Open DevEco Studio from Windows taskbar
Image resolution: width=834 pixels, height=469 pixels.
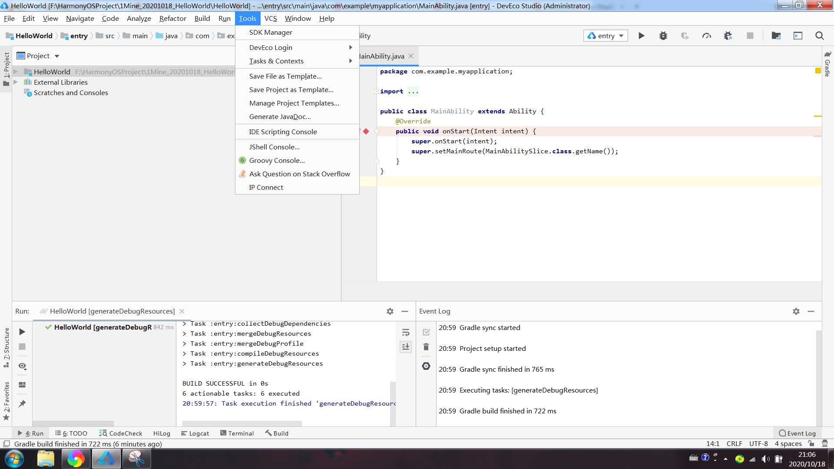[x=106, y=459]
